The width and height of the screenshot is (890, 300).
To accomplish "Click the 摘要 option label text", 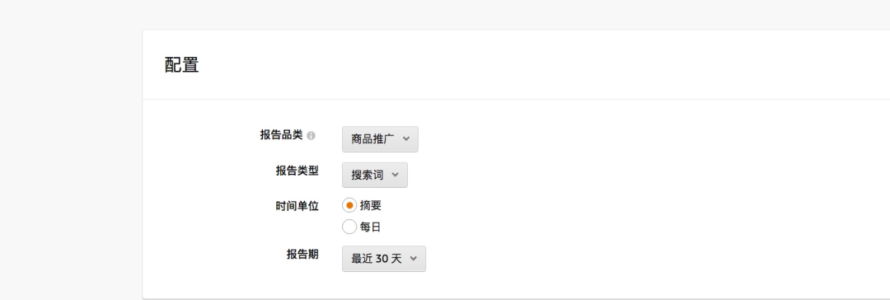I will pyautogui.click(x=371, y=206).
